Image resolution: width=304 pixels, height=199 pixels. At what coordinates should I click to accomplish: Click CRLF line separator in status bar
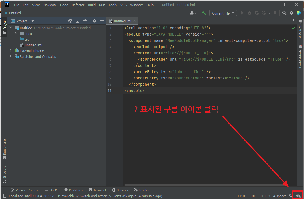[253, 196]
